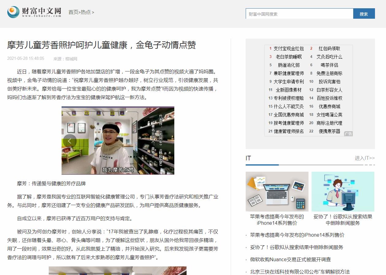Open the 全新图像素材 ad link

tap(289, 90)
